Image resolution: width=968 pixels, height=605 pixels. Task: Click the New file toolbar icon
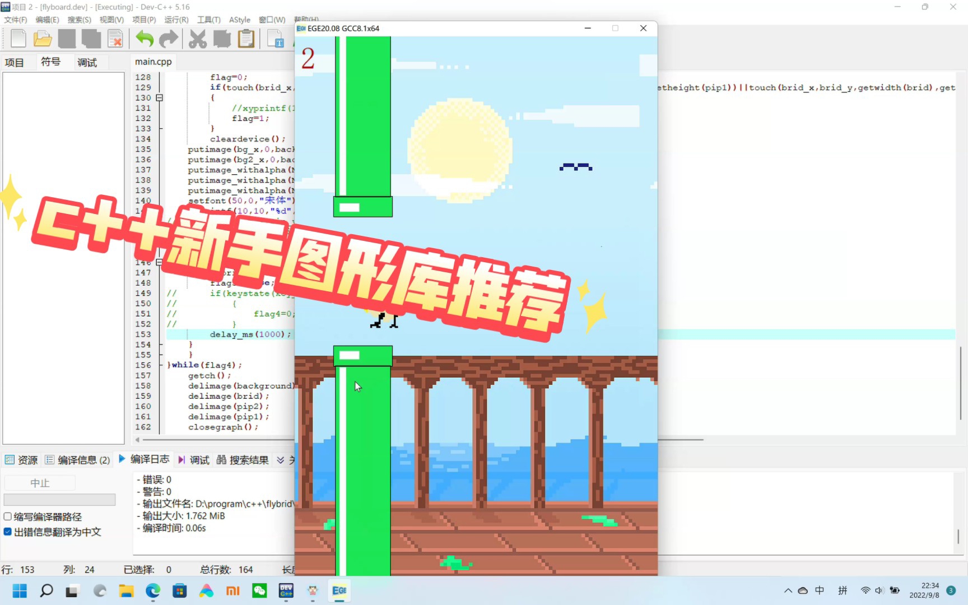tap(18, 39)
